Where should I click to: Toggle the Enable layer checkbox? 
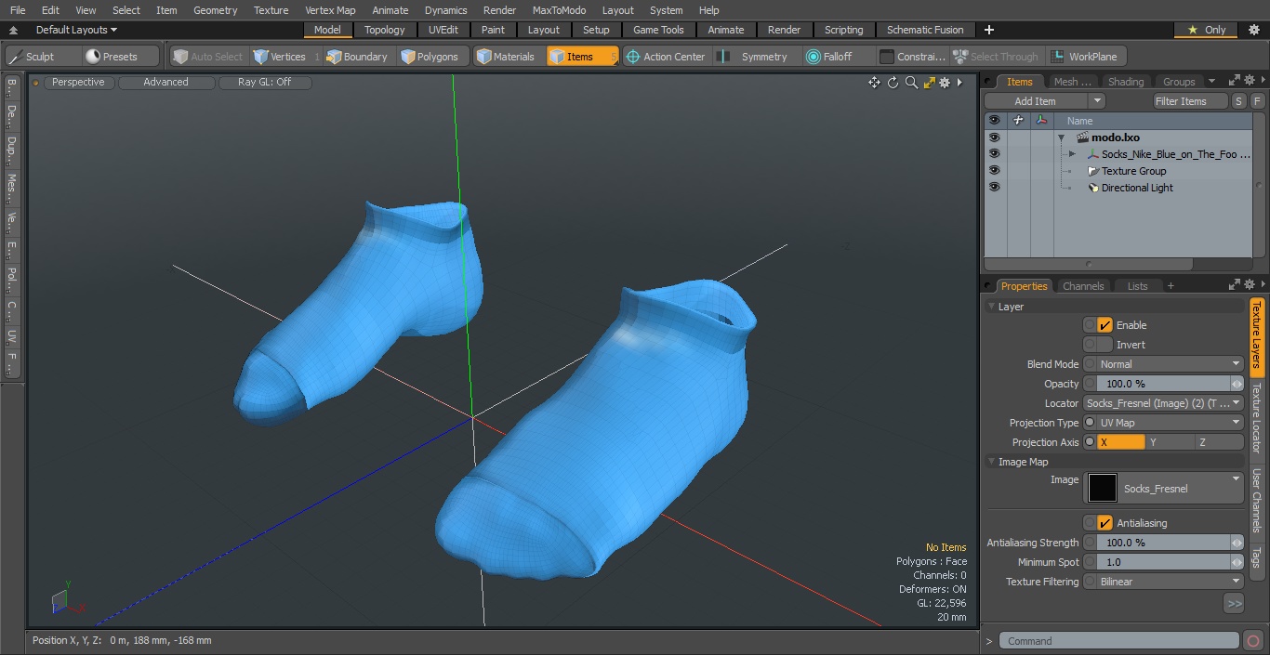click(x=1105, y=325)
